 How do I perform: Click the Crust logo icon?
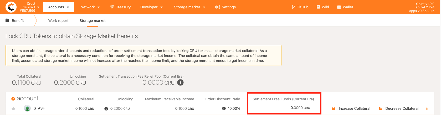tap(11, 7)
